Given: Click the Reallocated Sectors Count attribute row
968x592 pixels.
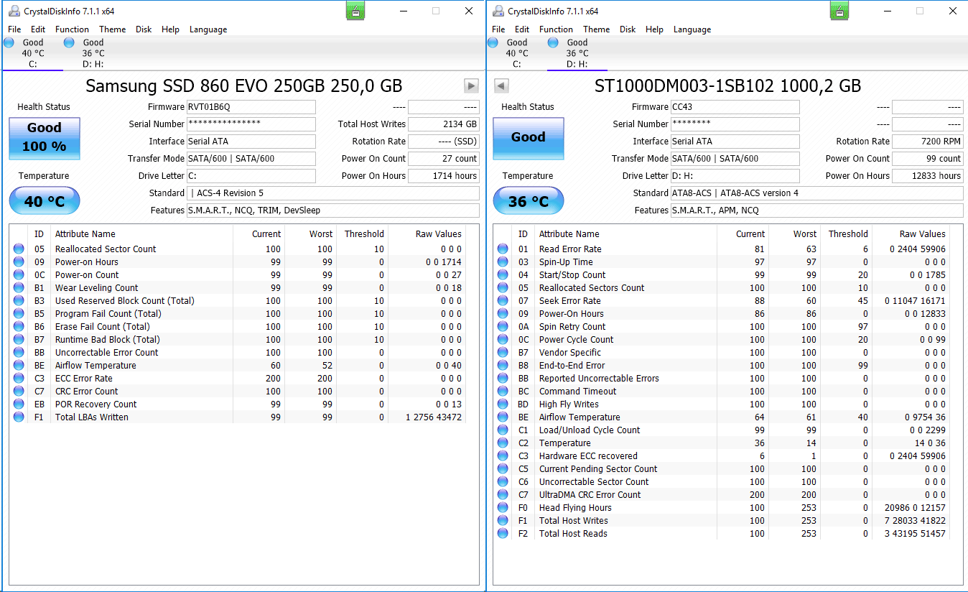Looking at the screenshot, I should click(722, 288).
